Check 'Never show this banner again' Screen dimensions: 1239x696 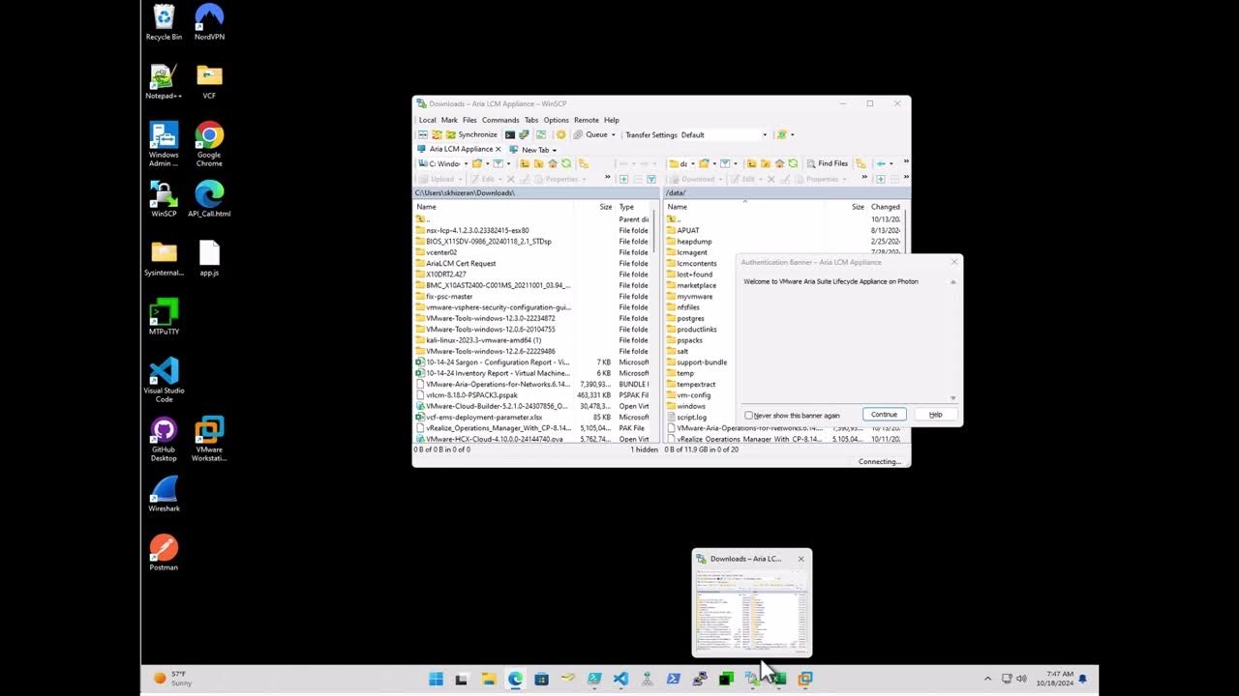click(748, 415)
